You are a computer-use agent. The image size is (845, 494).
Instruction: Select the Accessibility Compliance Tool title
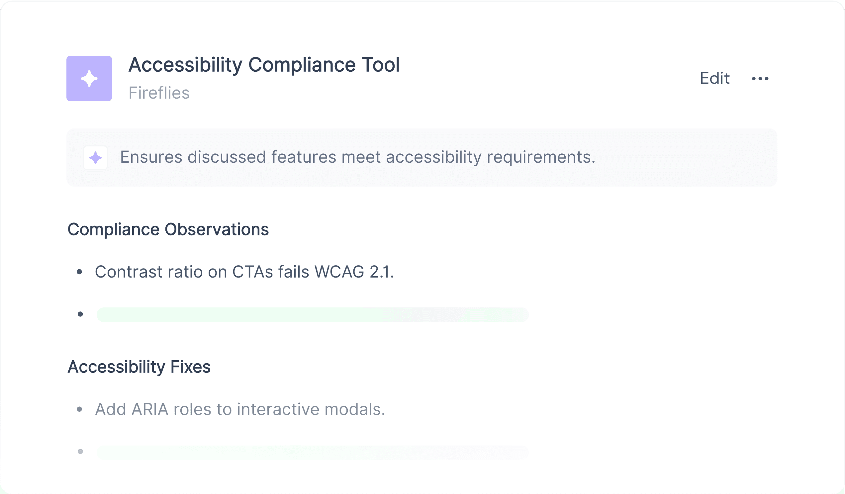point(264,64)
